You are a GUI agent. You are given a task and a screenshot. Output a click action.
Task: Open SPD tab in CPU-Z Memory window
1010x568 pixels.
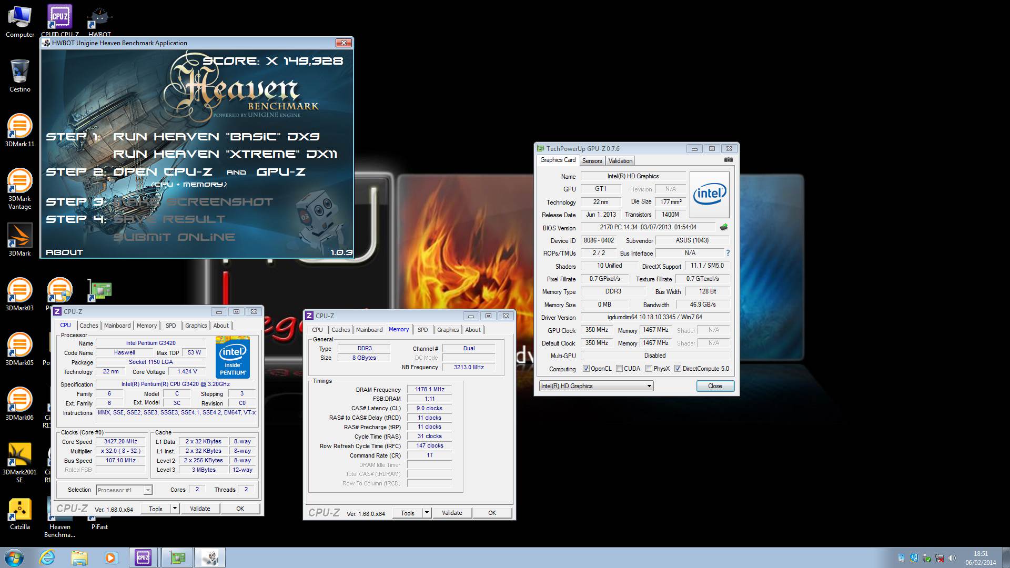pos(423,330)
